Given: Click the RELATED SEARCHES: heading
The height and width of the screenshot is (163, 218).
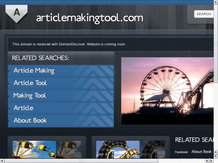Looking at the screenshot, I should pos(40,58).
